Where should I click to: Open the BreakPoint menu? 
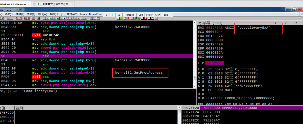96,14
